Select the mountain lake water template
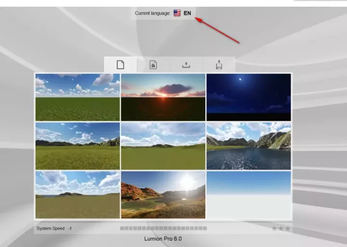 tap(249, 146)
